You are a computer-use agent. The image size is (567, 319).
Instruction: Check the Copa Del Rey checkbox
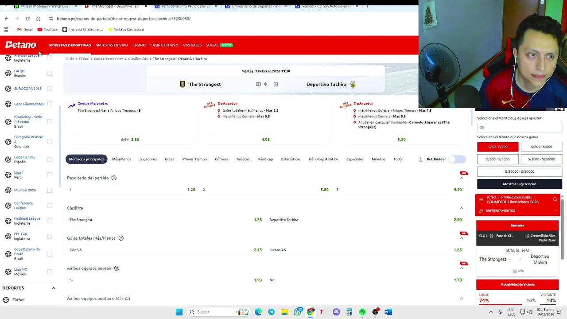pos(50,159)
